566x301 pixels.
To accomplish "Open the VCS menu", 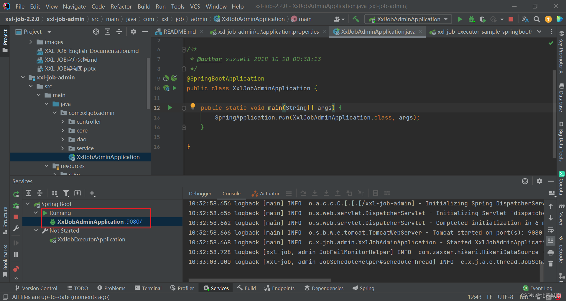I will [x=195, y=6].
